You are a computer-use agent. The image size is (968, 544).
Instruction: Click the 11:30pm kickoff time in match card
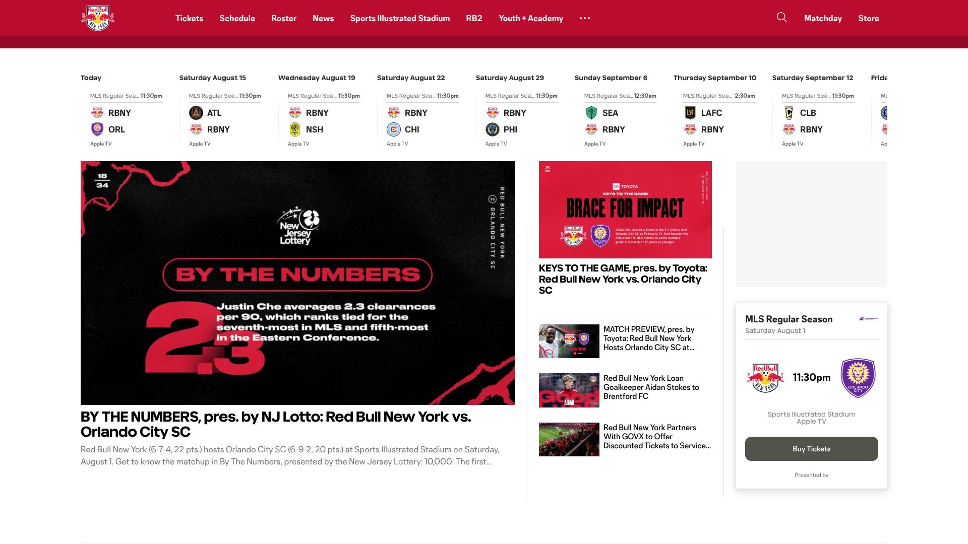(x=811, y=377)
